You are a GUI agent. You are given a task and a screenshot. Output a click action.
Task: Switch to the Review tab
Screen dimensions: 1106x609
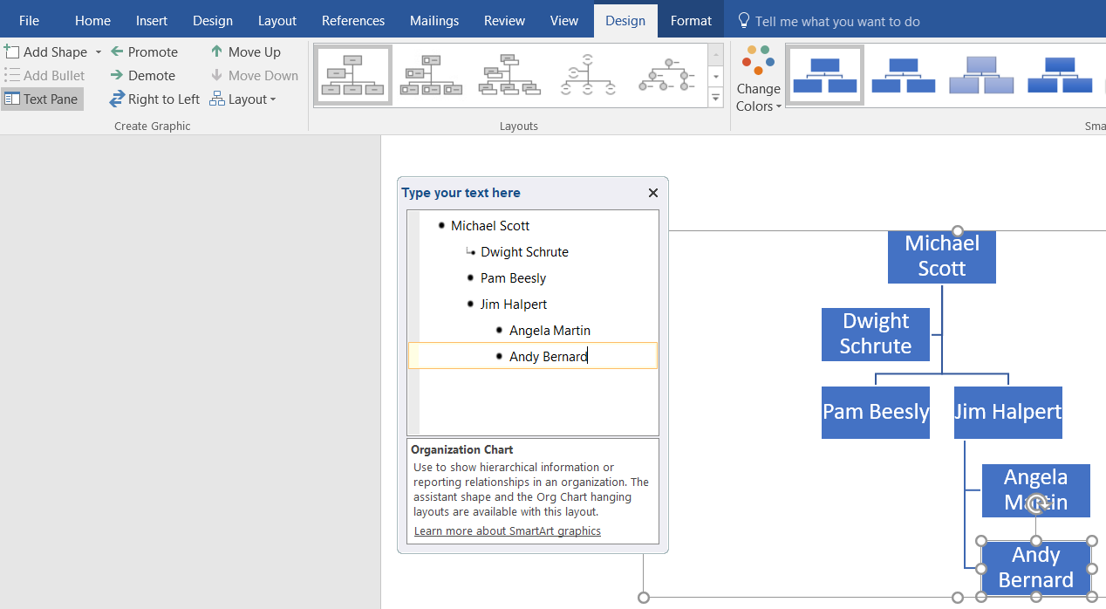point(505,21)
